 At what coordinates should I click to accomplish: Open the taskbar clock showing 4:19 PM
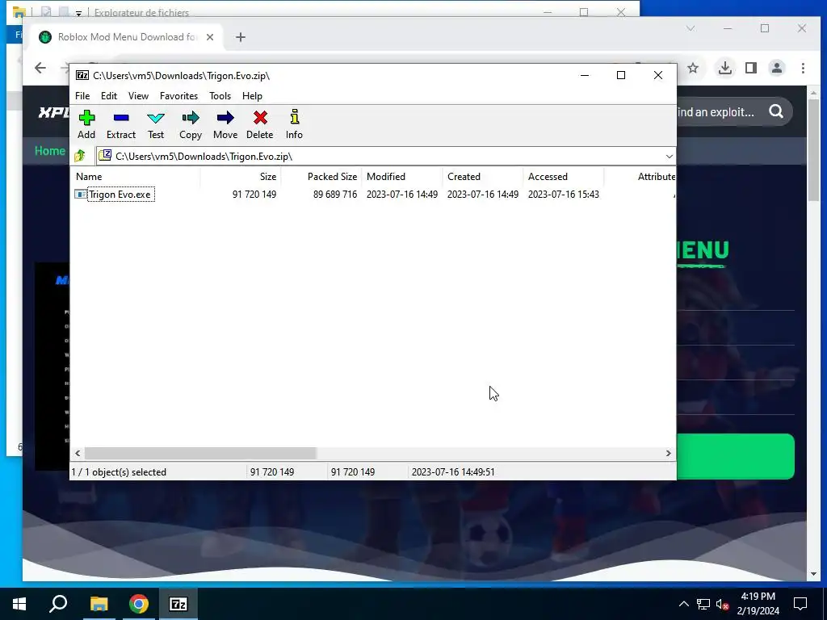coord(758,604)
